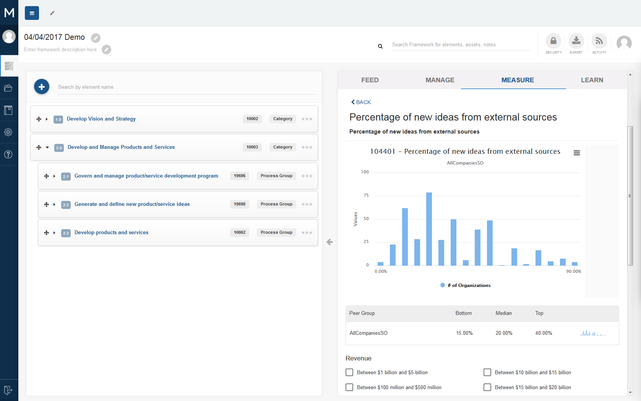Click the Enter framework description here text
Image resolution: width=641 pixels, height=401 pixels.
pos(60,50)
